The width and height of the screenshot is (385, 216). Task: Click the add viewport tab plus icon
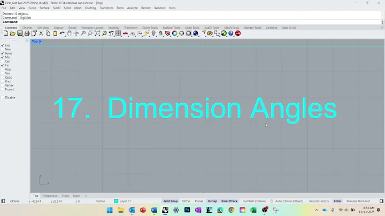pyautogui.click(x=86, y=196)
